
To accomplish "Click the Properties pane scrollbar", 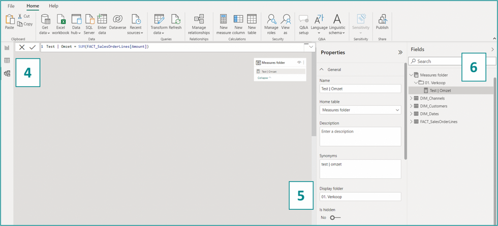I will pyautogui.click(x=406, y=111).
